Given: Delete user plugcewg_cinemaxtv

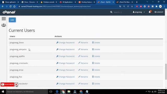Looking at the screenshot, I should tap(96, 63).
